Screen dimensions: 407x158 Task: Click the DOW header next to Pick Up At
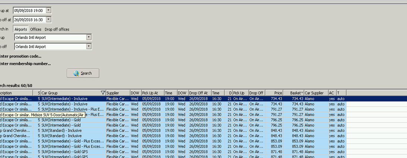[136, 93]
